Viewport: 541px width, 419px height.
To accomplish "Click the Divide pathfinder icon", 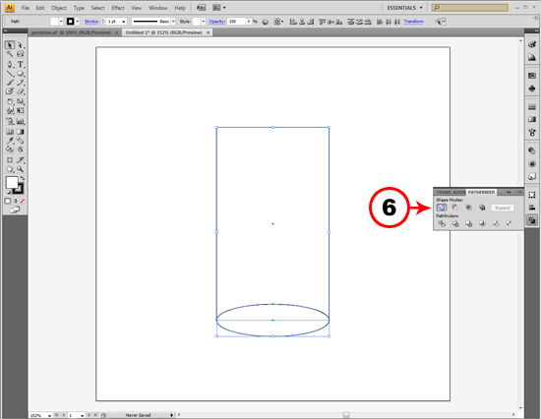I will (x=442, y=223).
